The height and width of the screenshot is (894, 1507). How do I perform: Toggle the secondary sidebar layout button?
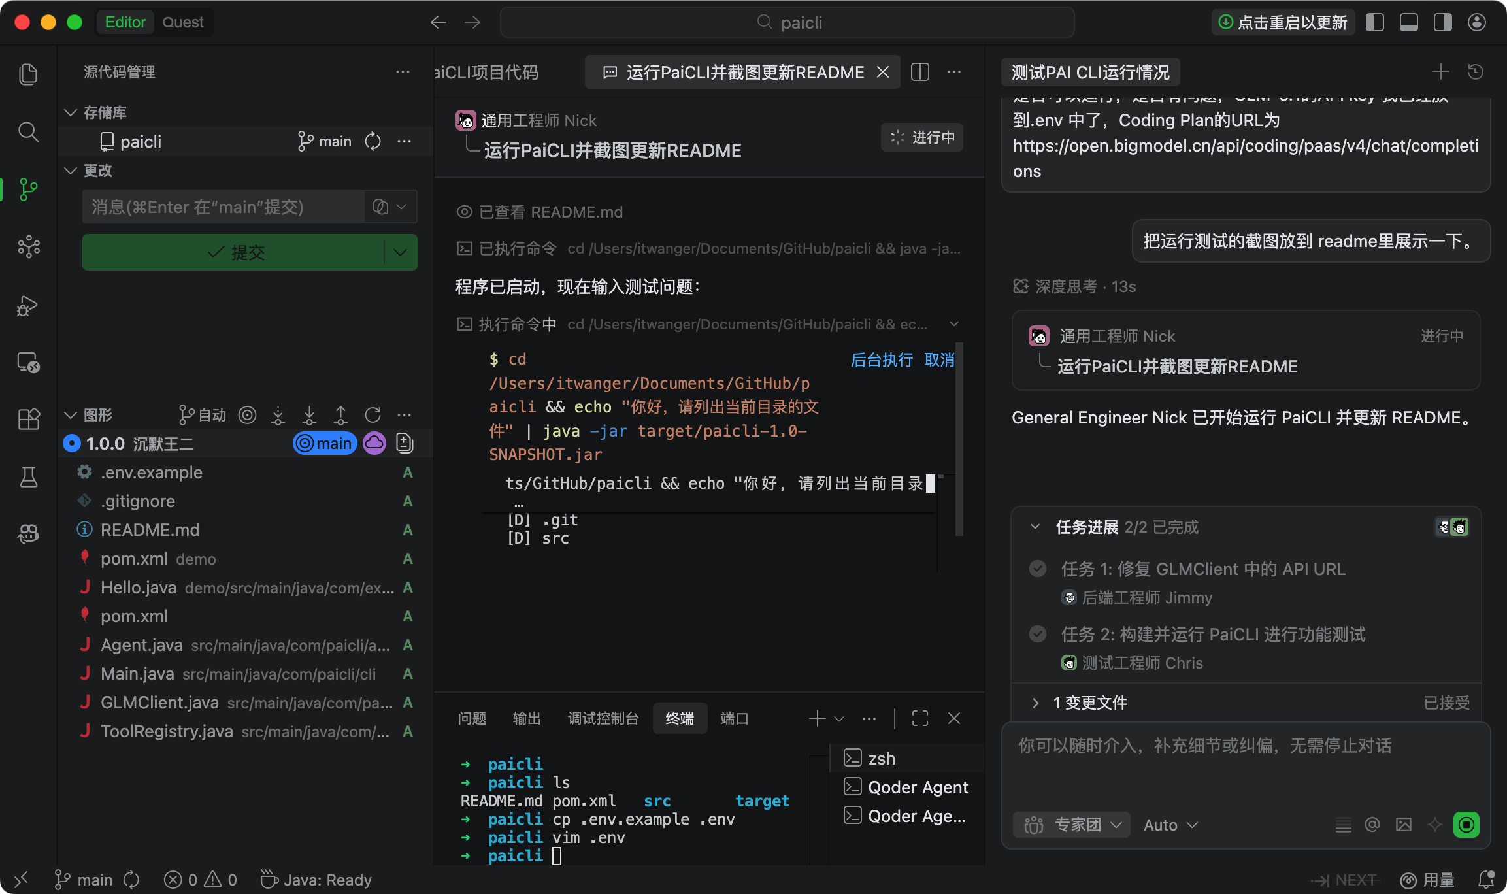pyautogui.click(x=1442, y=22)
